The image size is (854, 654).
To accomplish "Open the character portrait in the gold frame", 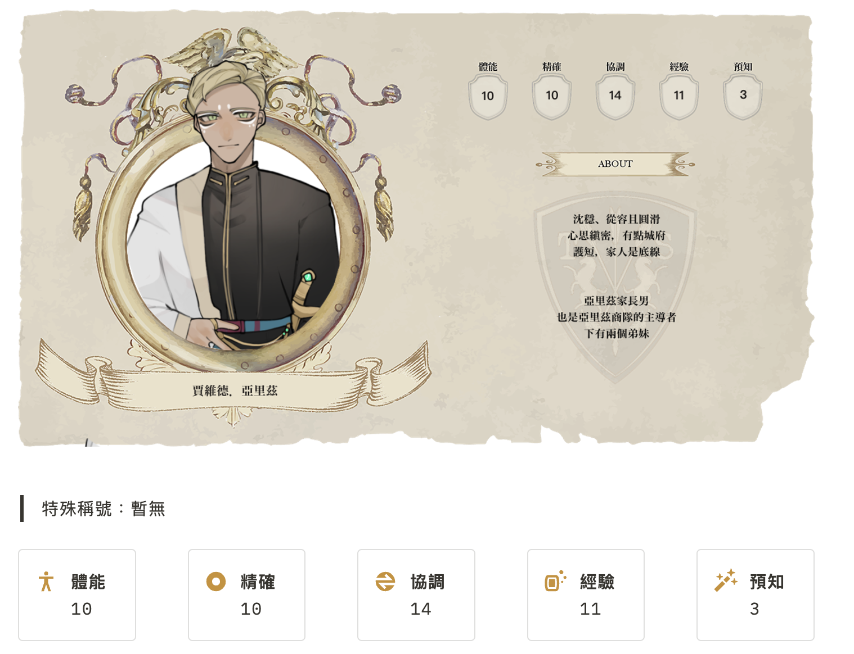I will click(x=233, y=242).
